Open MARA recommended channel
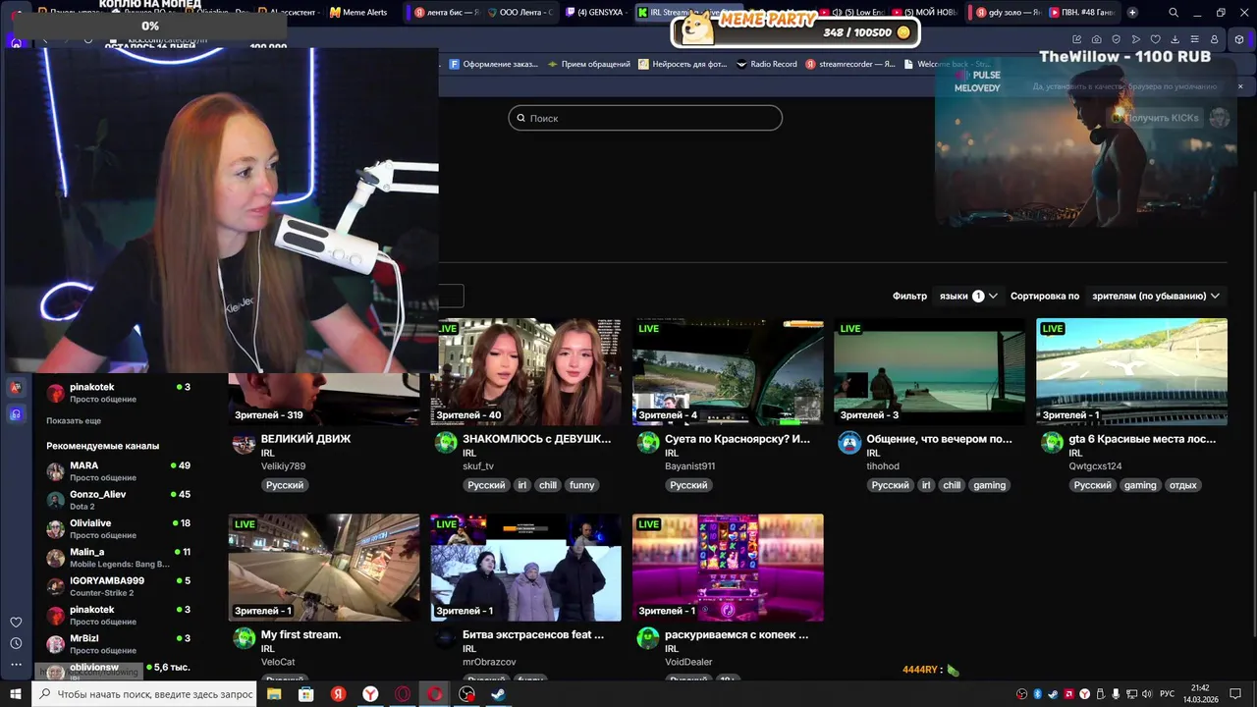 click(118, 470)
